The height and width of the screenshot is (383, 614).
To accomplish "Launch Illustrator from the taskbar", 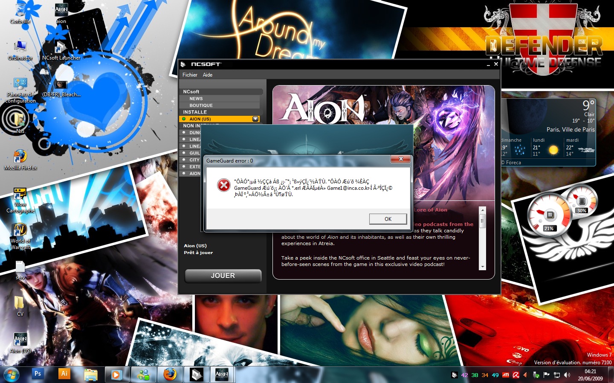I will coord(64,374).
